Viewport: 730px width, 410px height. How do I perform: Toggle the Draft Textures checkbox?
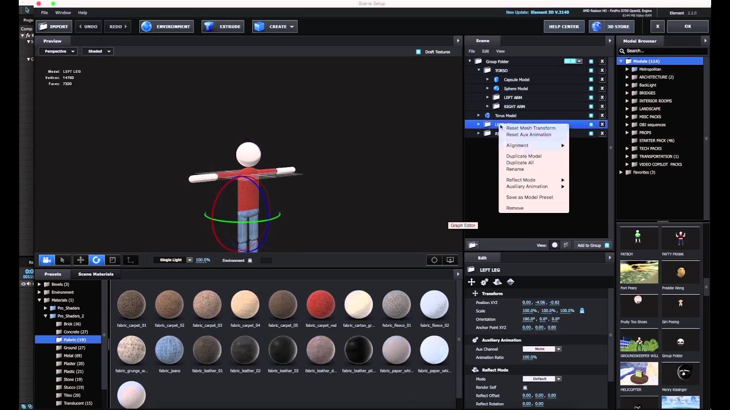coord(419,52)
